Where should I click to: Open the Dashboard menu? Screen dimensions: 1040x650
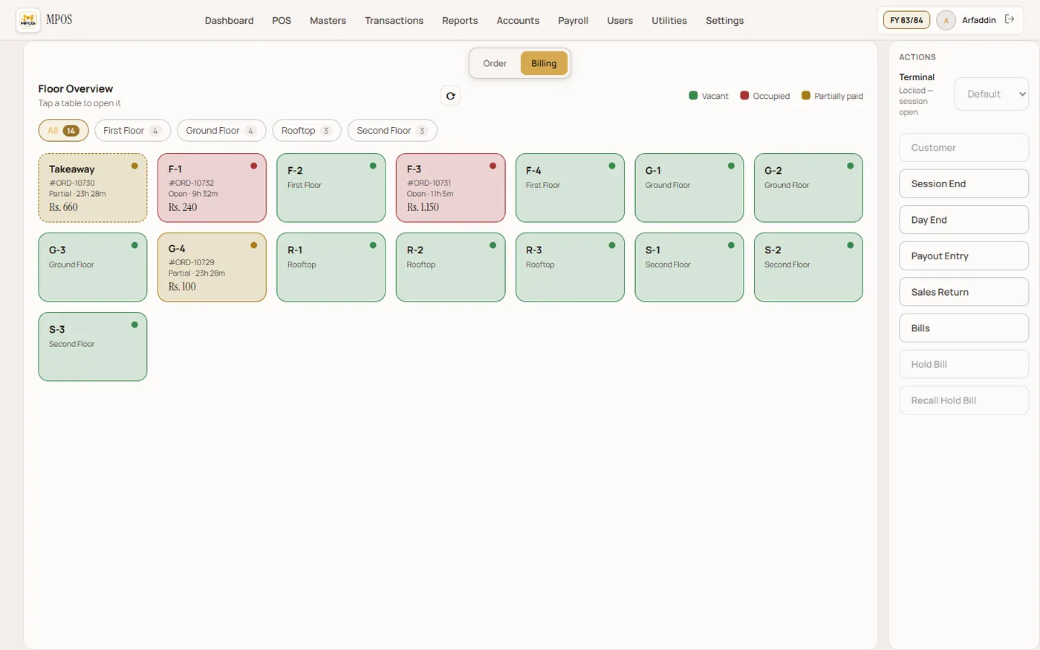tap(229, 20)
